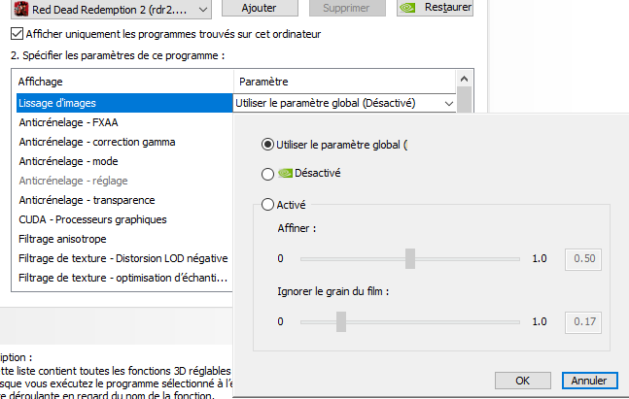
Task: Confirm with the OK button
Action: click(522, 381)
